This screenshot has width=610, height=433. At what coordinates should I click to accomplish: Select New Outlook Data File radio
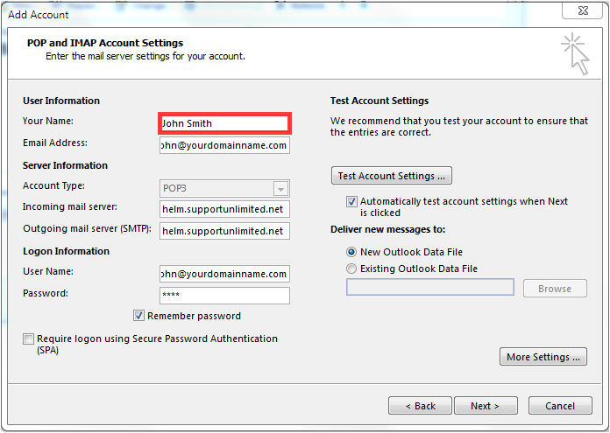(x=351, y=252)
